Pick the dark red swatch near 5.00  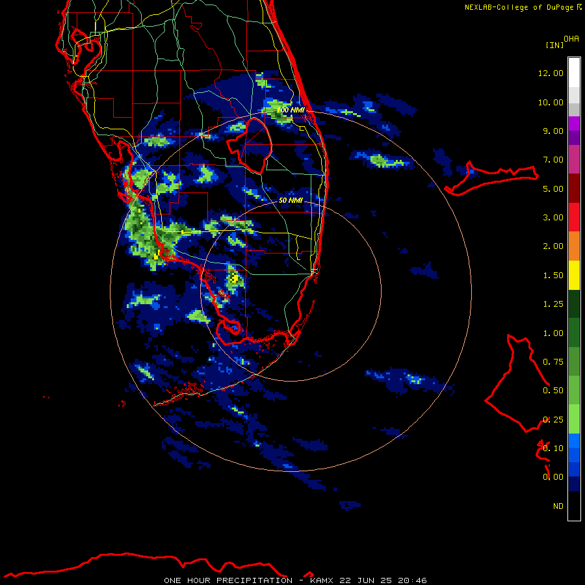574,188
